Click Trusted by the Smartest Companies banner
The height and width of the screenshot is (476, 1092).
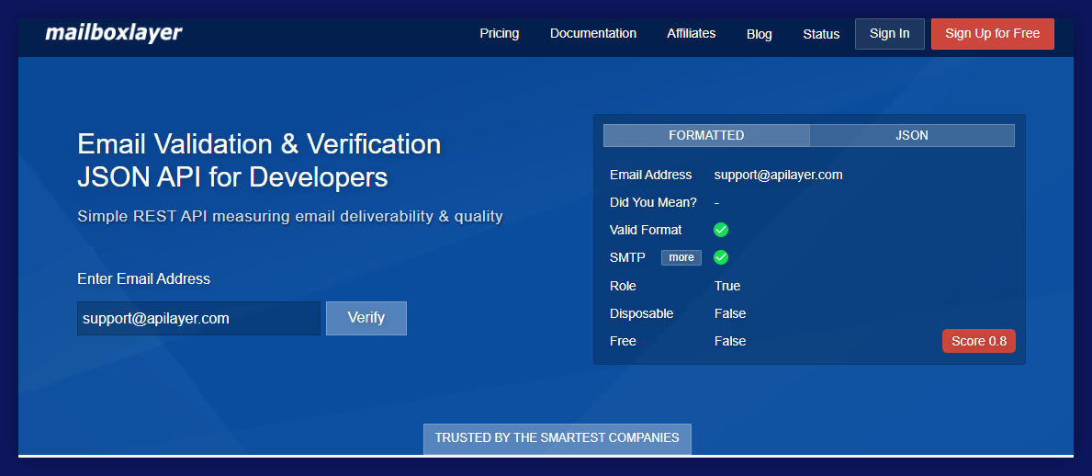pyautogui.click(x=557, y=438)
